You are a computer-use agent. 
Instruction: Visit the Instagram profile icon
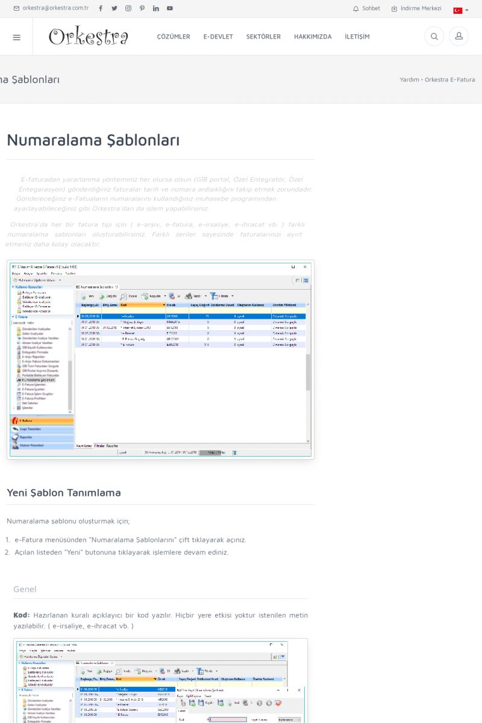point(128,8)
